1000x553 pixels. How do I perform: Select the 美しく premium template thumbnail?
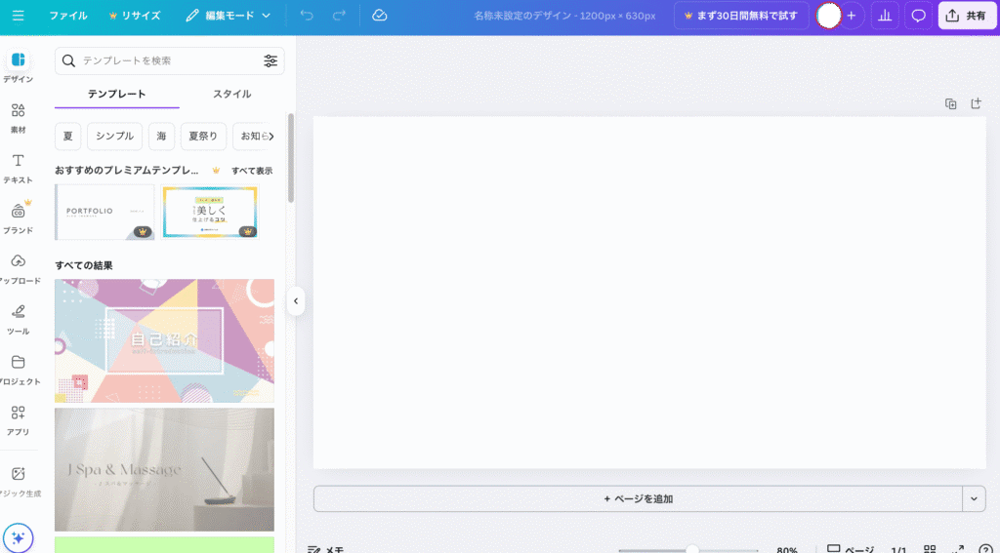(210, 213)
